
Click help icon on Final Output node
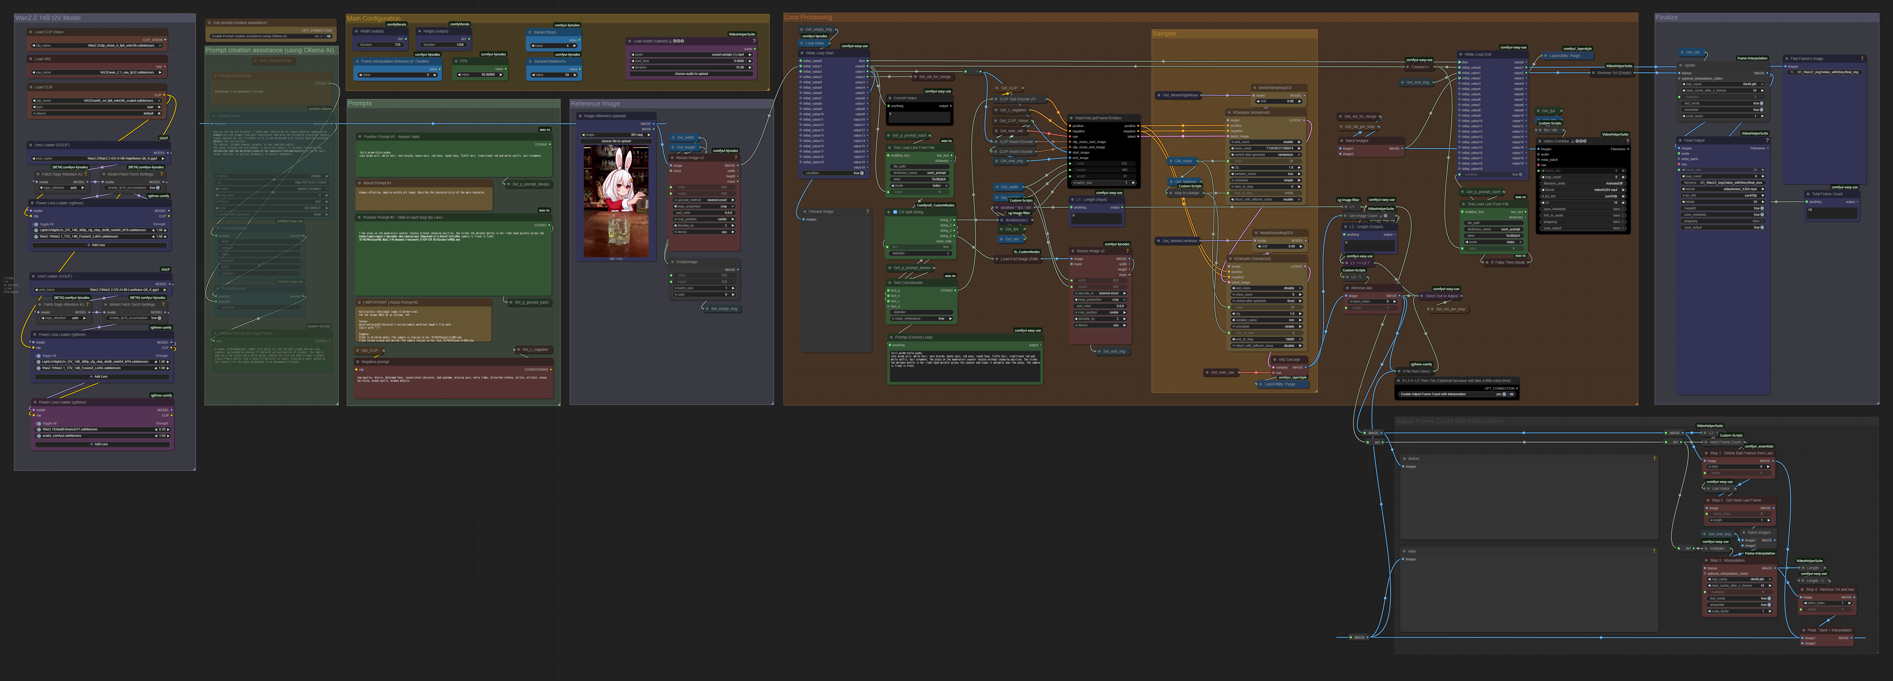click(1767, 140)
